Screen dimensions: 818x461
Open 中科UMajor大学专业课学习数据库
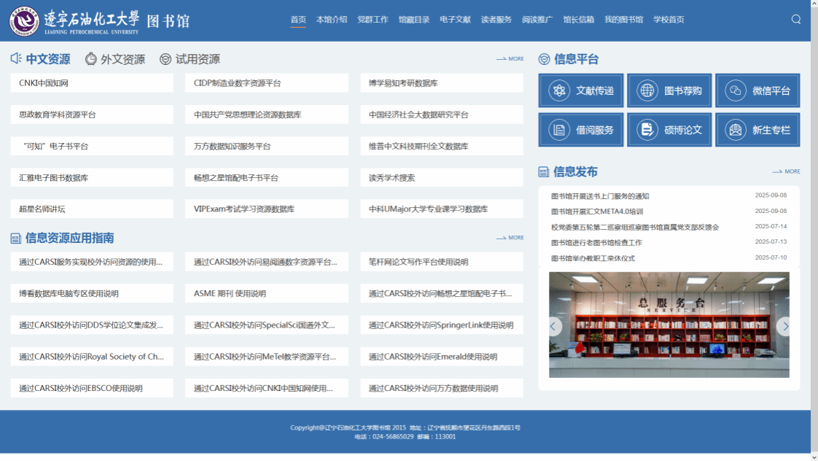(441, 209)
